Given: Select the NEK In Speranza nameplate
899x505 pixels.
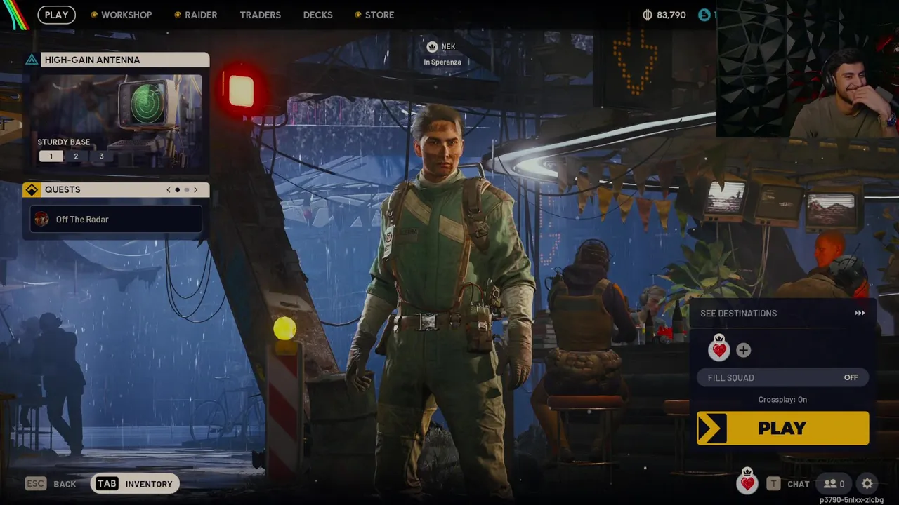Looking at the screenshot, I should (x=442, y=53).
